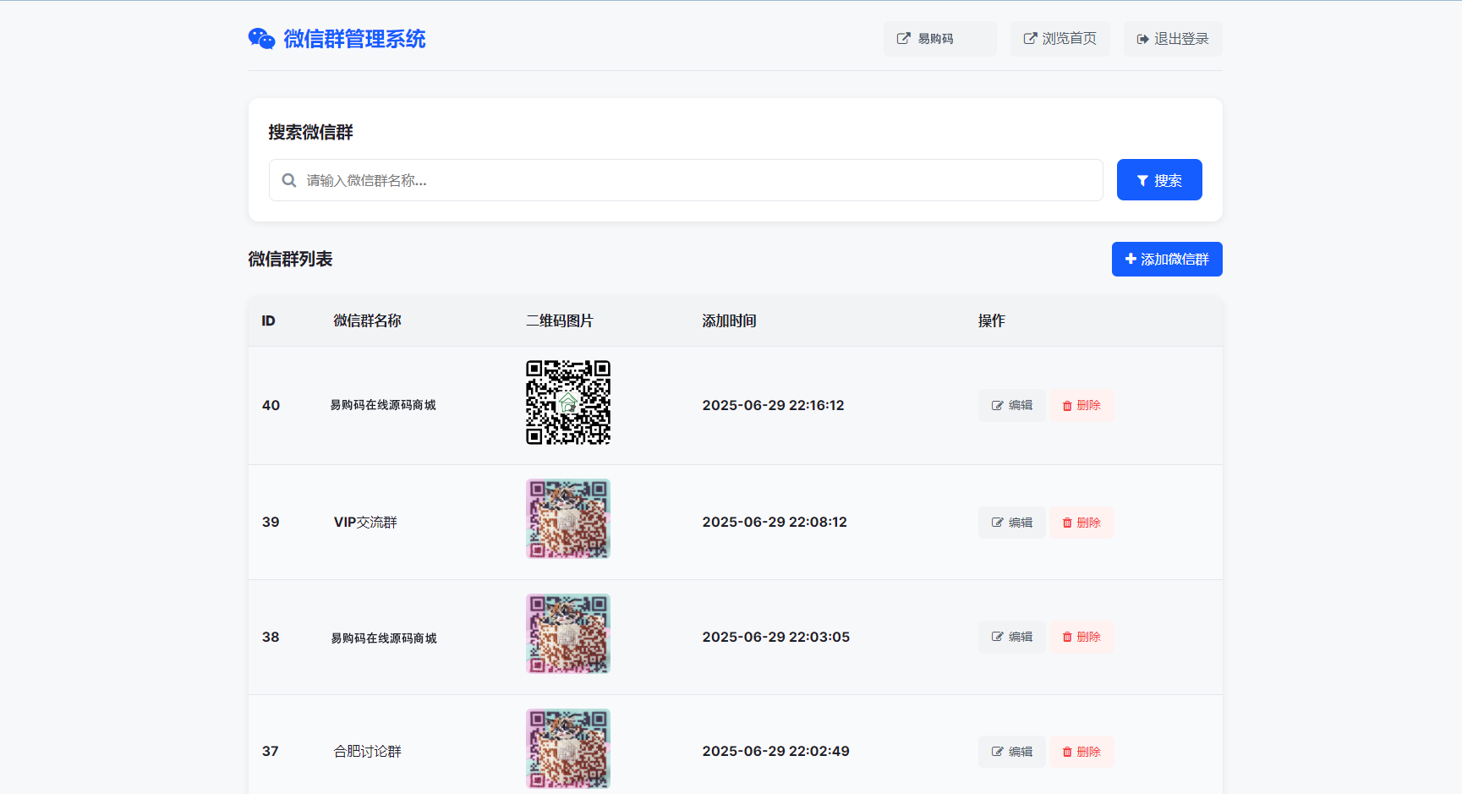Edit the group with ID 40
The width and height of the screenshot is (1462, 794).
click(1011, 406)
